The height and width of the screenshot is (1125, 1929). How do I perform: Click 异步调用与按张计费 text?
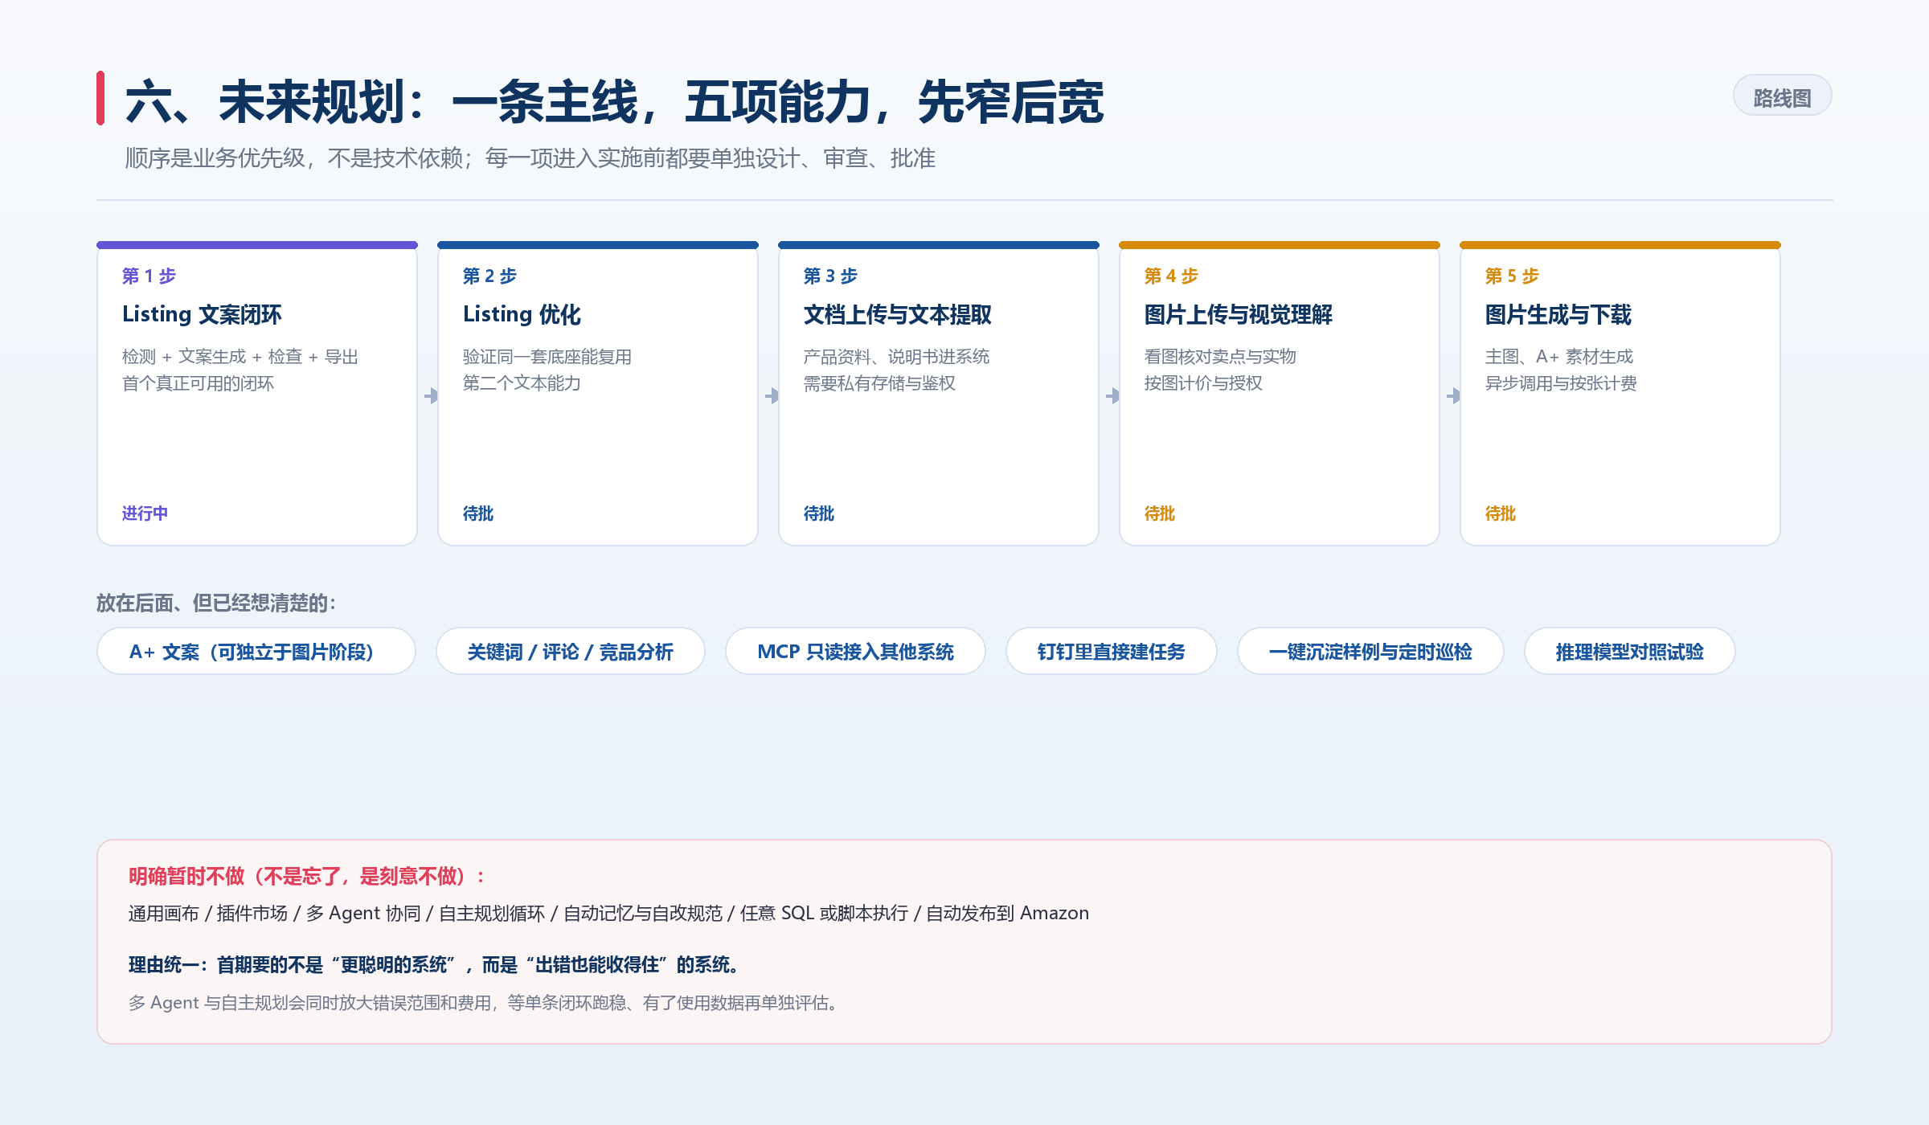[1561, 382]
